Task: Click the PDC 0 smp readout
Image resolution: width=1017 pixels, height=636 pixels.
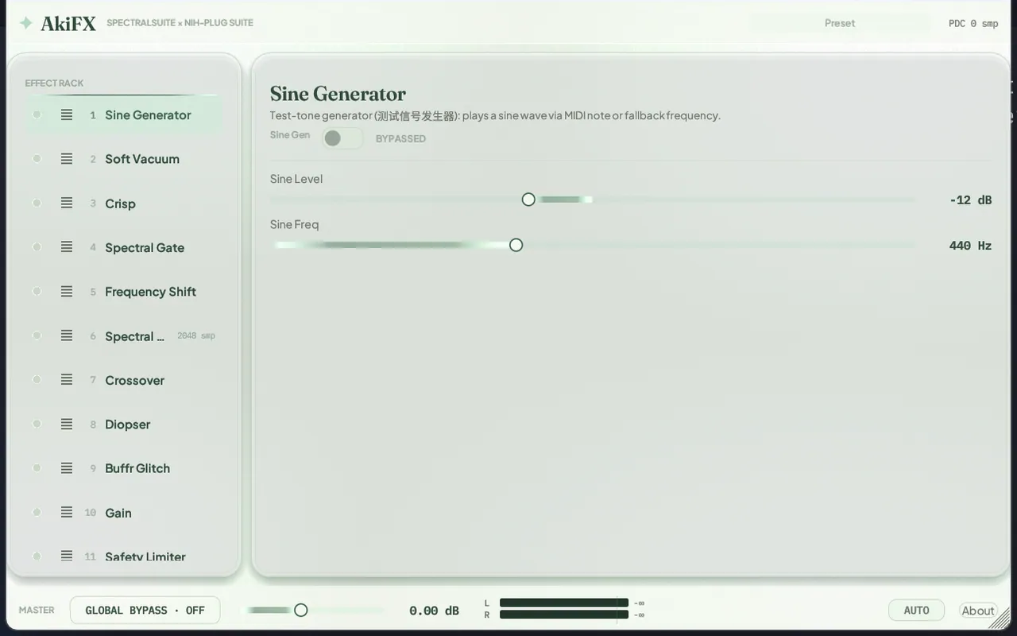Action: click(x=973, y=24)
